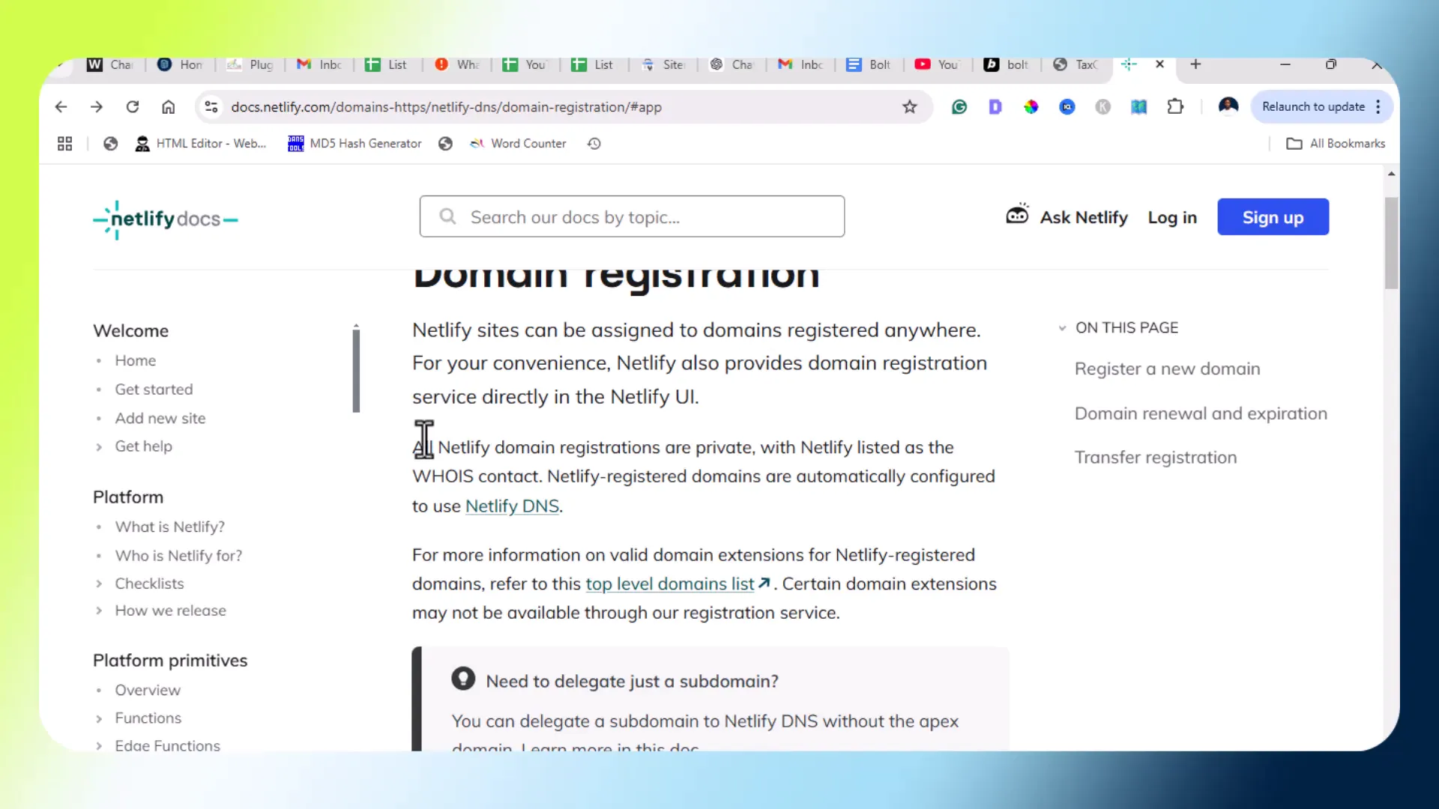The height and width of the screenshot is (809, 1439).
Task: Open the HTML Editor bookmark
Action: tap(200, 144)
